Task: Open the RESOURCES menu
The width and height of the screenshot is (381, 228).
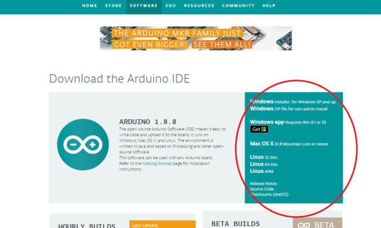Action: pos(199,6)
